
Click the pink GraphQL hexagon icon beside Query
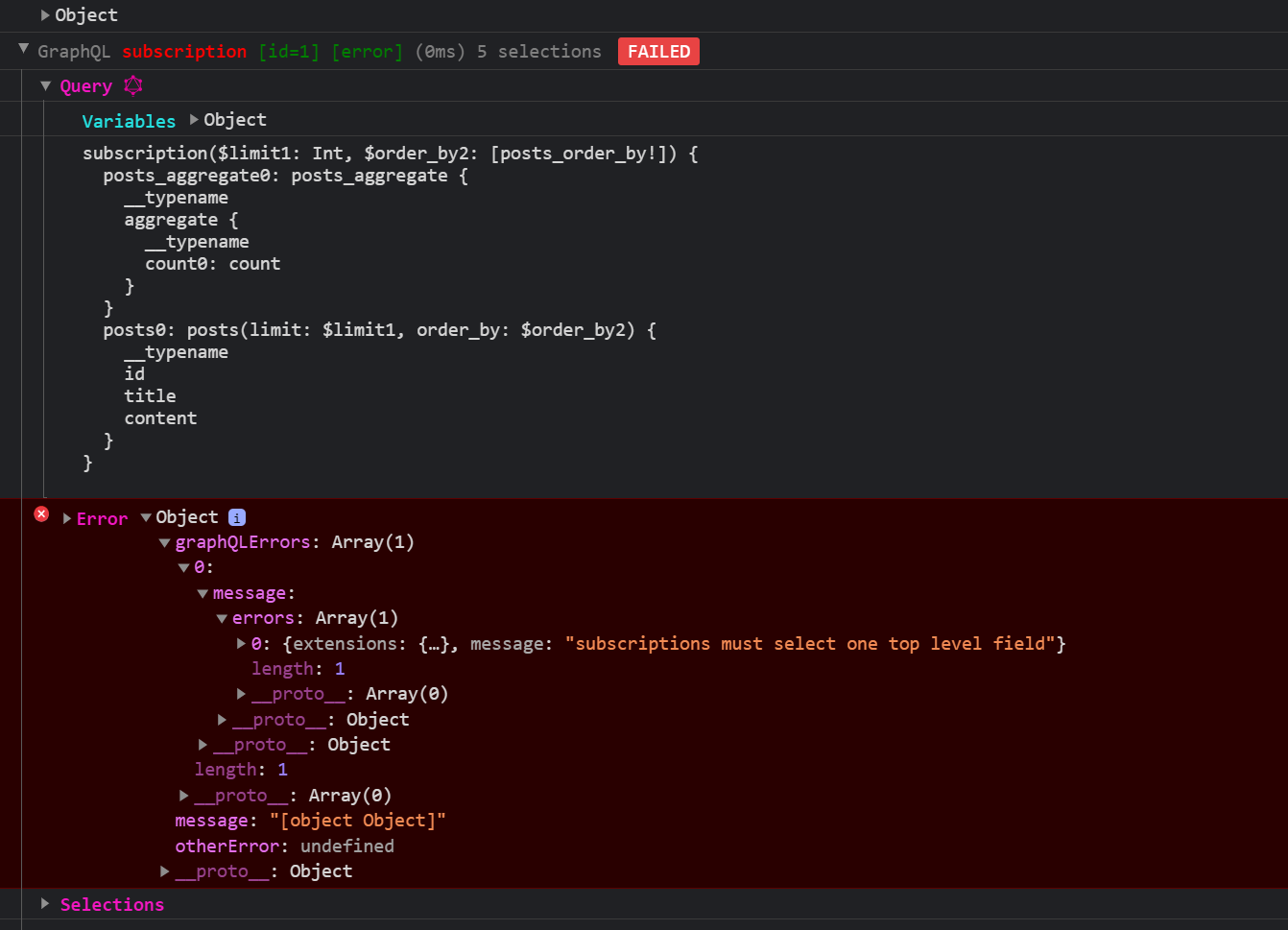tap(132, 85)
